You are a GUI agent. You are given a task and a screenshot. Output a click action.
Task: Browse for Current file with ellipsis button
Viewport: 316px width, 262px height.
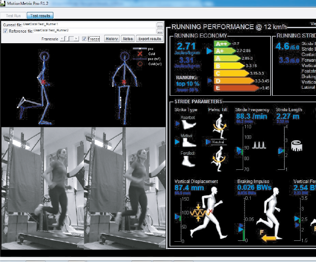point(160,25)
